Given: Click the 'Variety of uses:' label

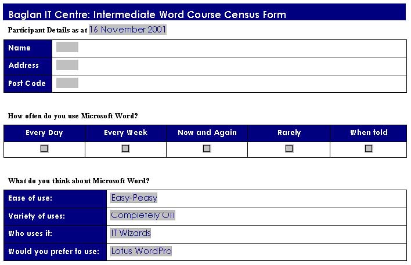Looking at the screenshot, I should point(37,216).
